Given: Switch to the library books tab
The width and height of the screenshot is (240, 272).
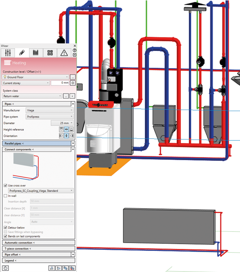Looking at the screenshot, I should point(36,53).
